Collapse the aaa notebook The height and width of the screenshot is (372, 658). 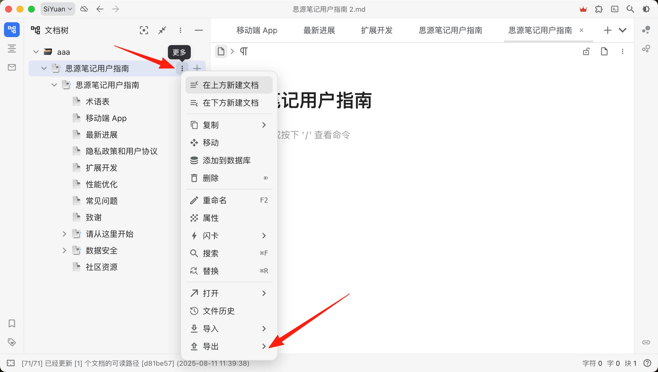(36, 52)
